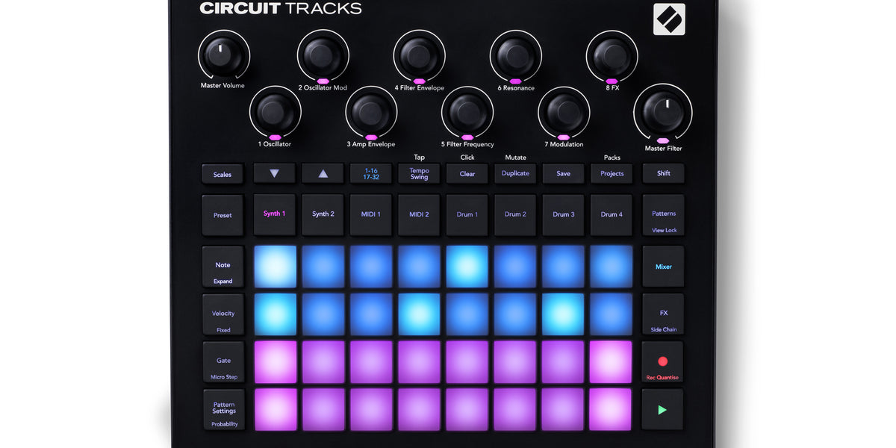Toggle the Mixer view button
Screen dimensions: 896x448
point(663,267)
